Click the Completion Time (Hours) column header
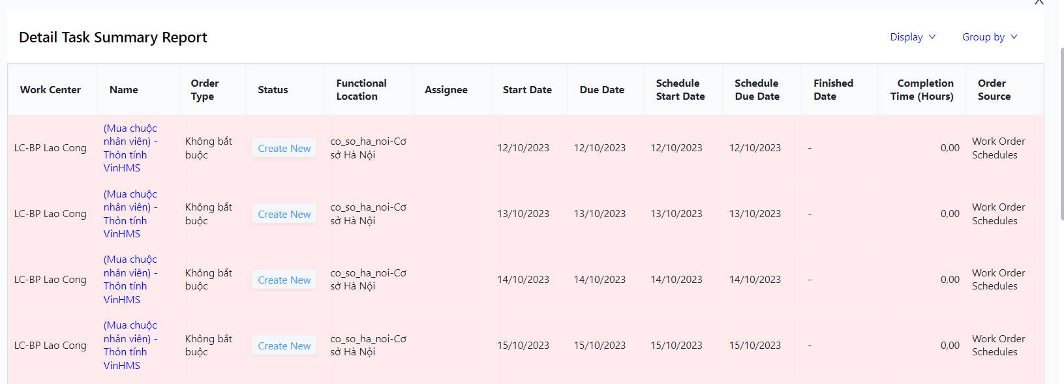This screenshot has width=1064, height=384. (x=922, y=90)
